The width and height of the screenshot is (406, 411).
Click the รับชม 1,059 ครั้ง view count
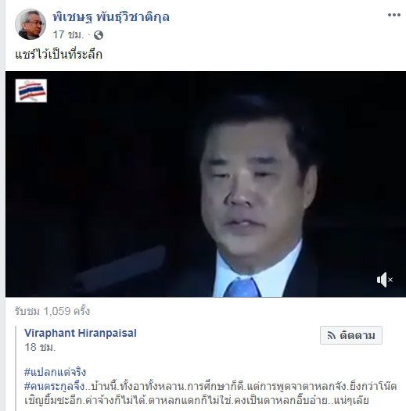52,312
